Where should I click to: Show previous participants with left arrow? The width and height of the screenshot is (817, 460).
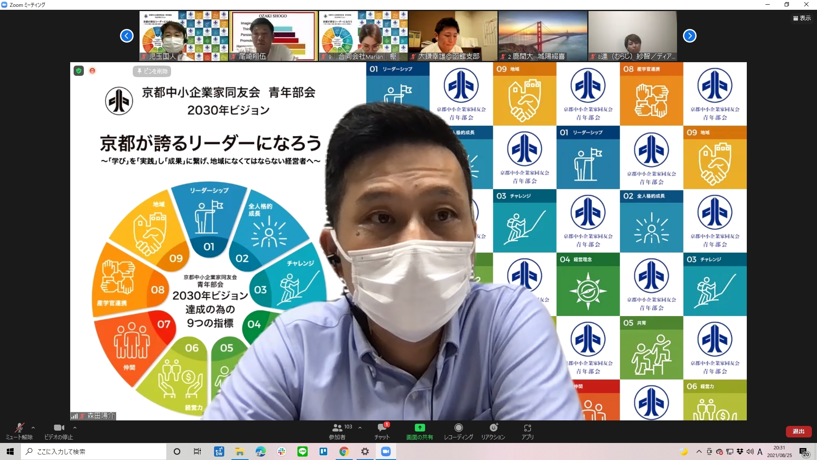tap(127, 36)
